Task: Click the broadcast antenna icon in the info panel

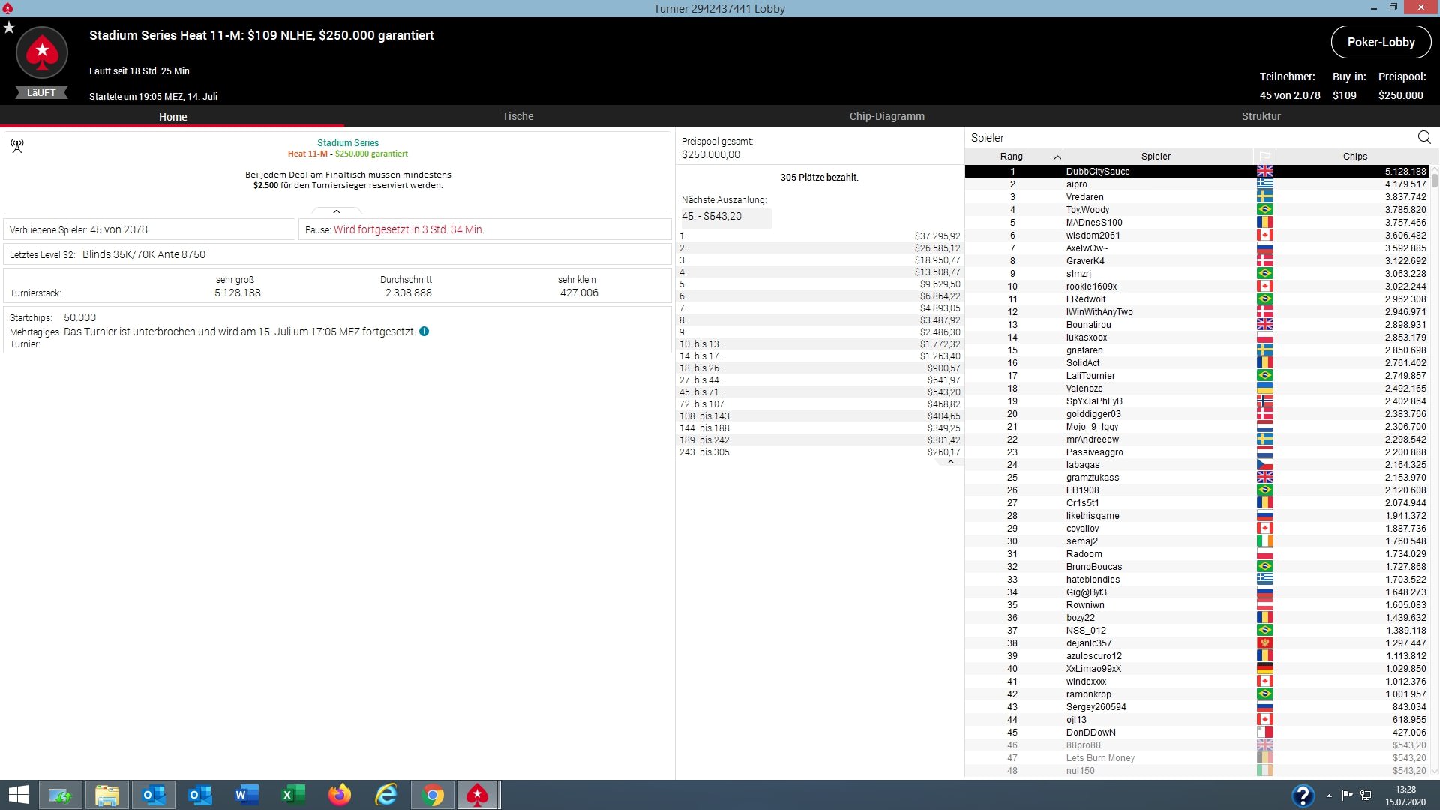Action: pyautogui.click(x=17, y=145)
